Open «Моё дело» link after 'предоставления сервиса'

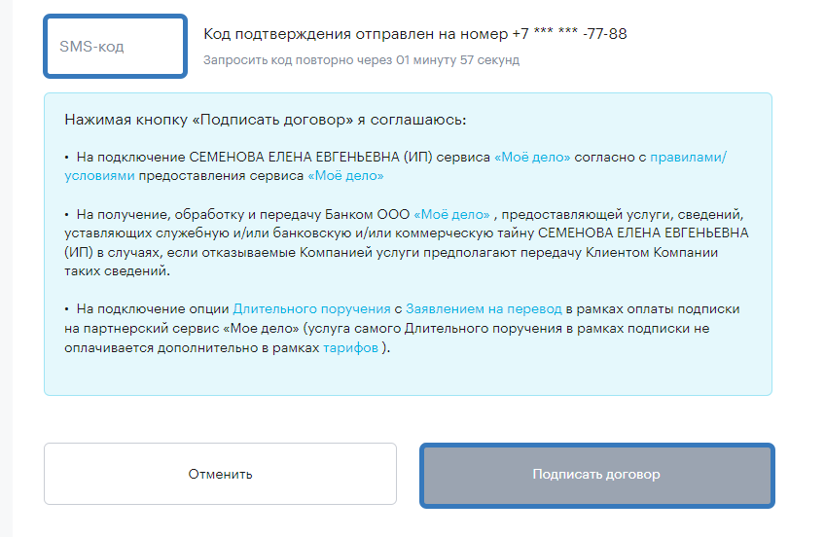(x=345, y=176)
